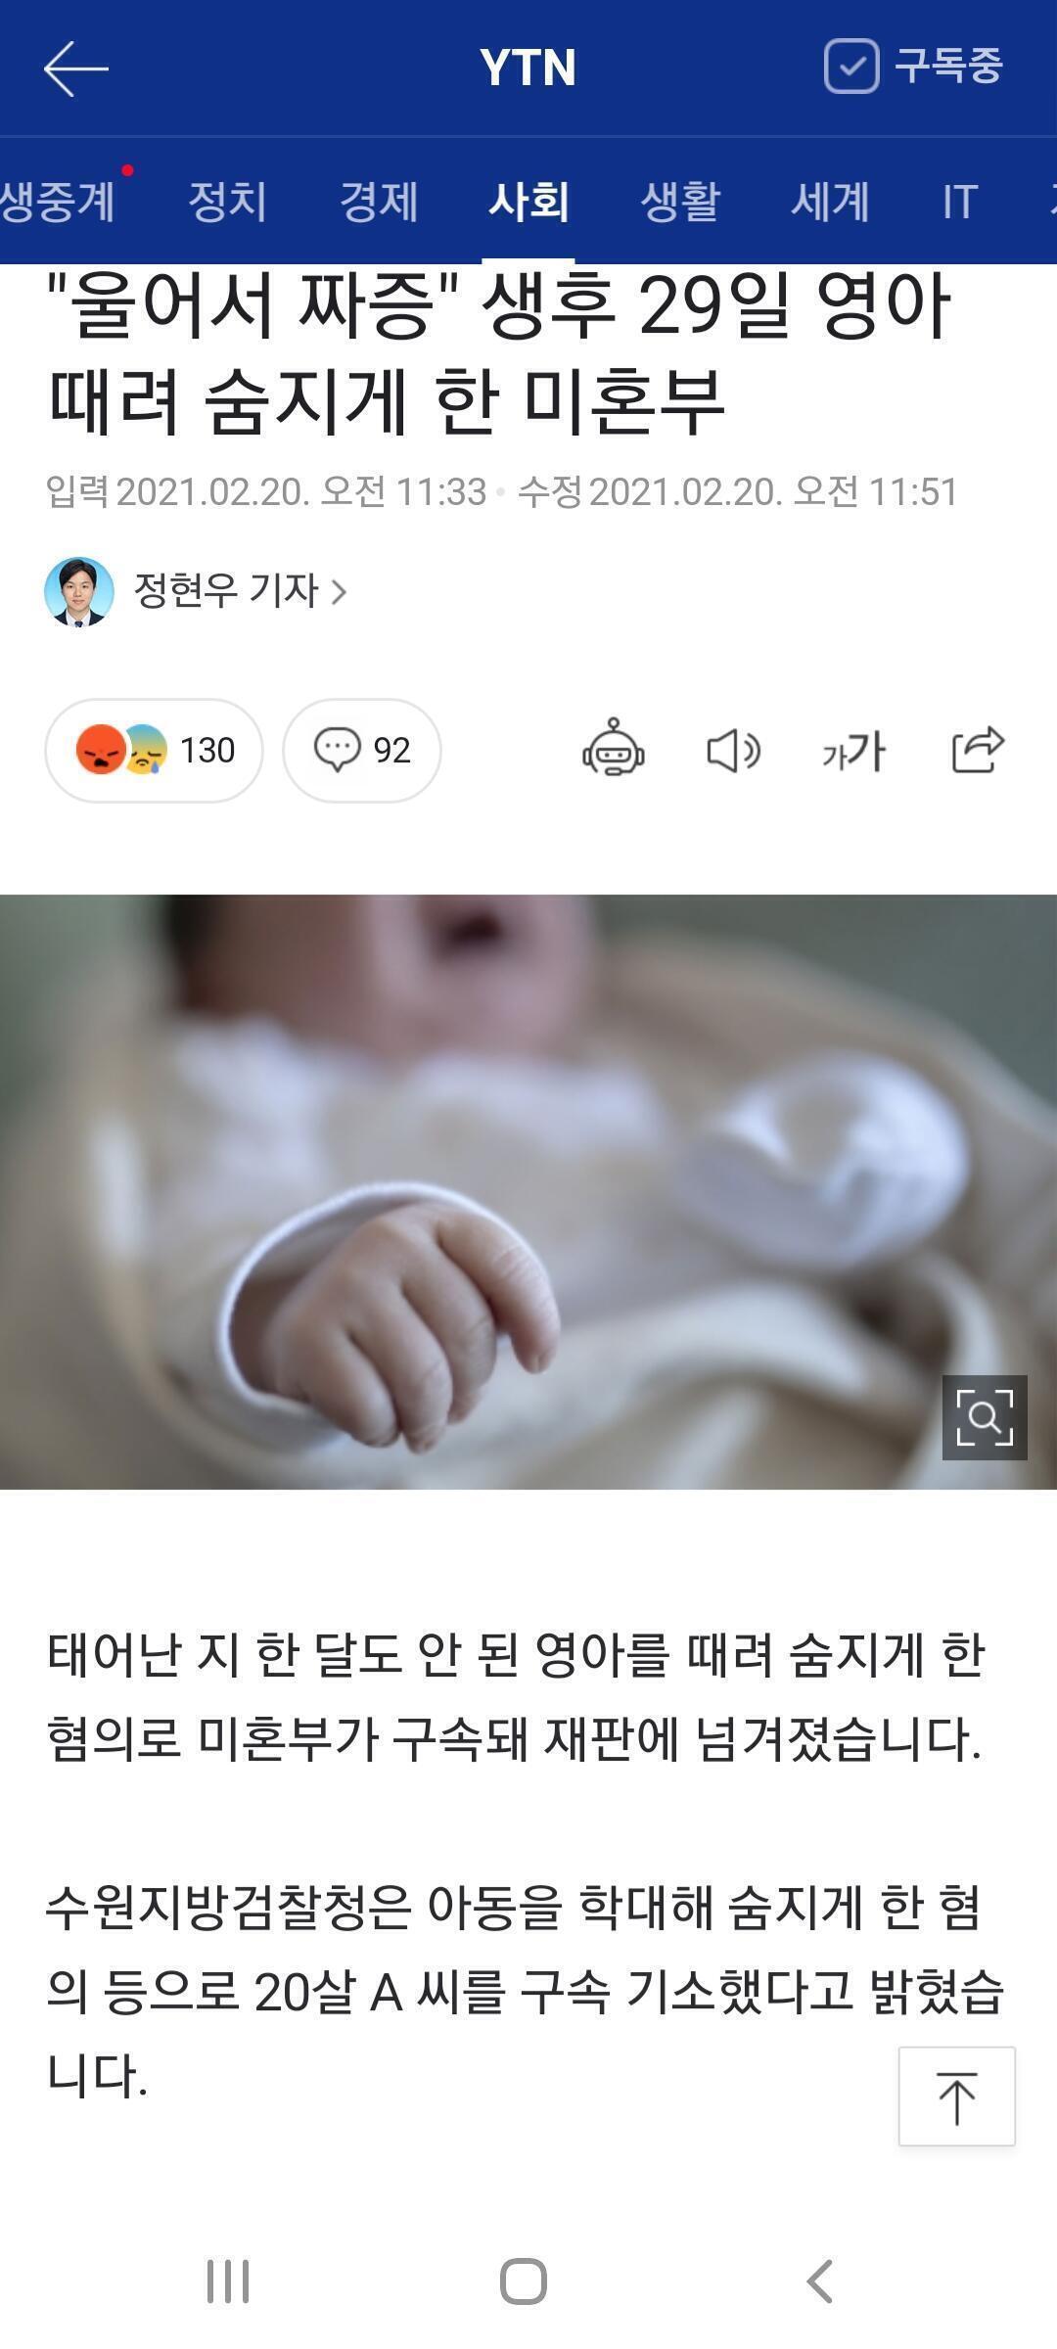The height and width of the screenshot is (2349, 1057).
Task: Open the 생중계 live tab
Action: [59, 202]
